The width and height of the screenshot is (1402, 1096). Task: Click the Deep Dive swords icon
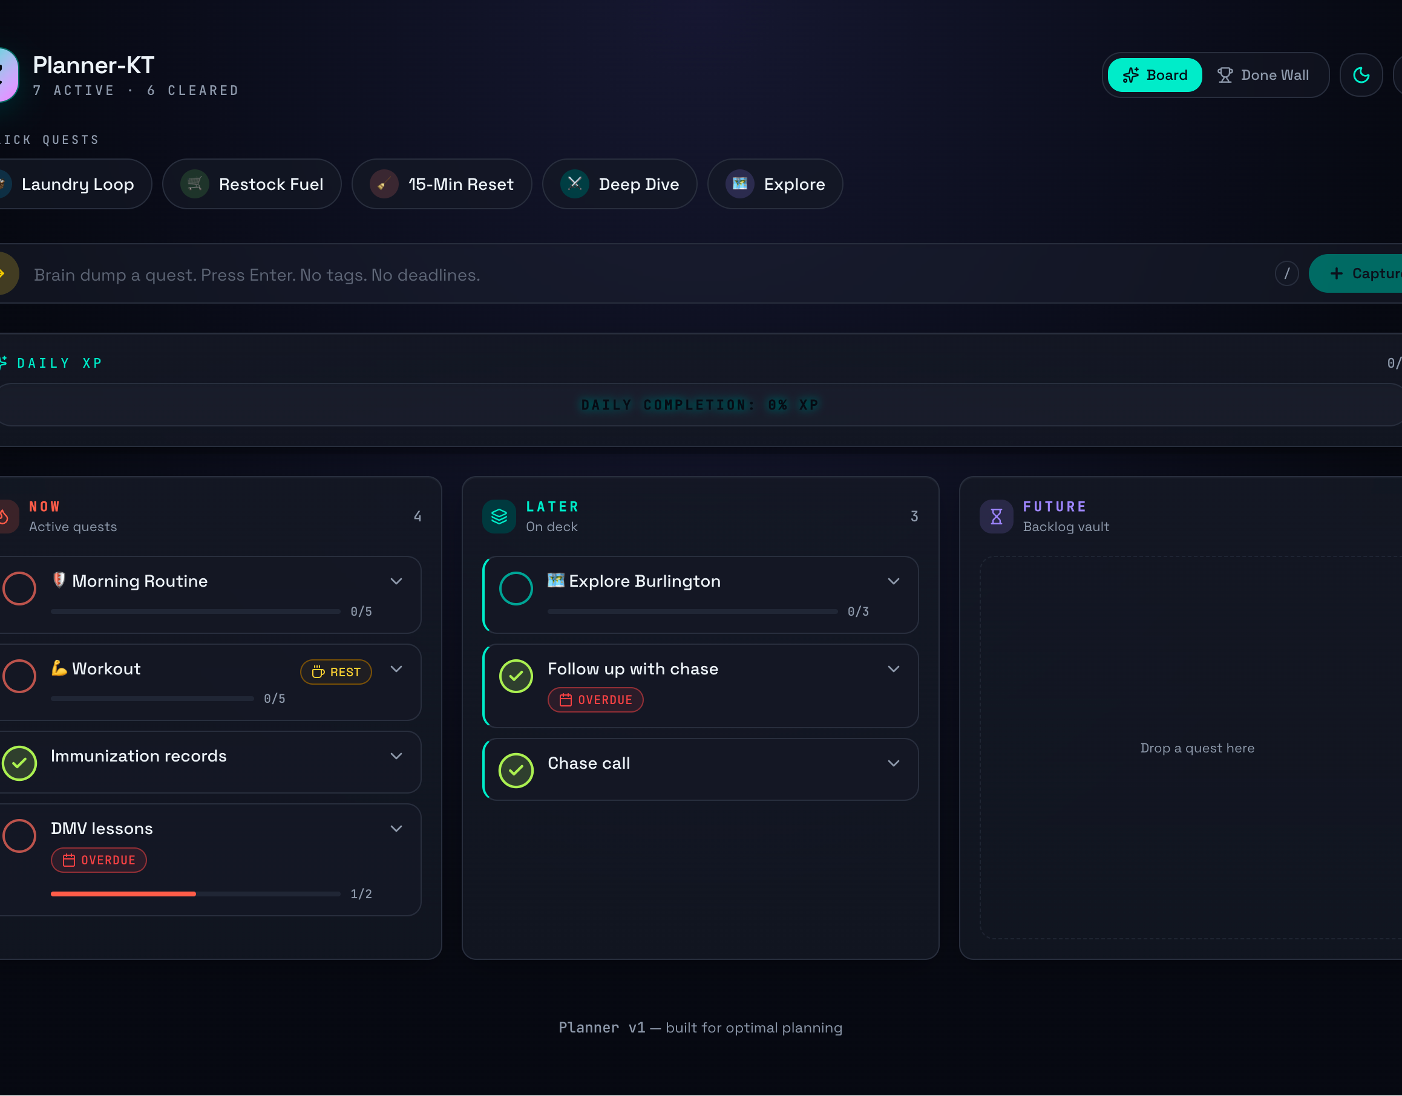pos(575,184)
